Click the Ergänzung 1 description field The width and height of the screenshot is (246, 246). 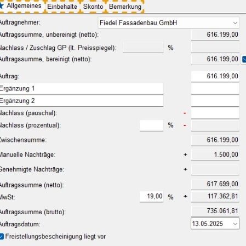click(x=82, y=89)
